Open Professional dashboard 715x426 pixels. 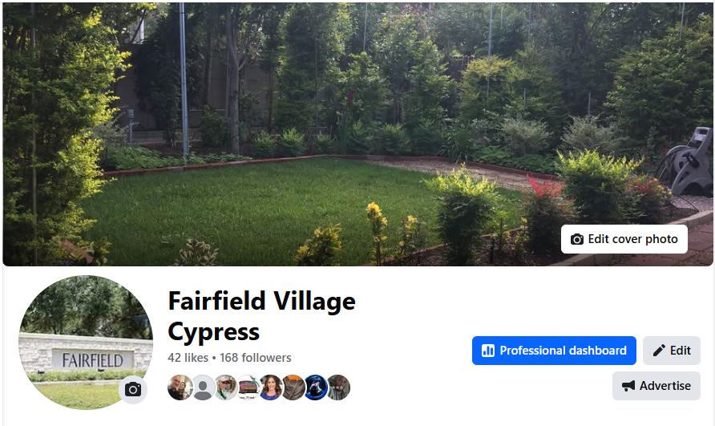point(554,351)
